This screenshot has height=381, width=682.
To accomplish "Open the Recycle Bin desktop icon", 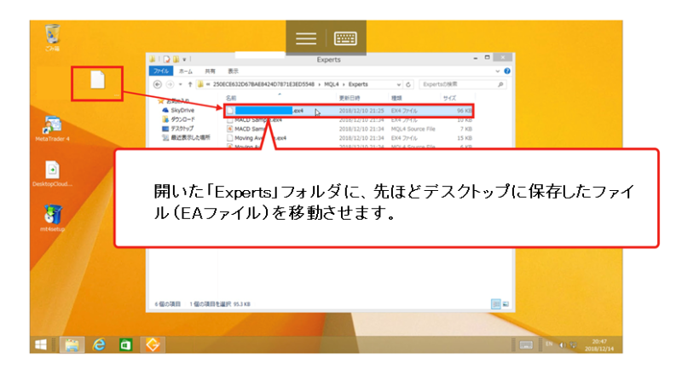I will (52, 37).
